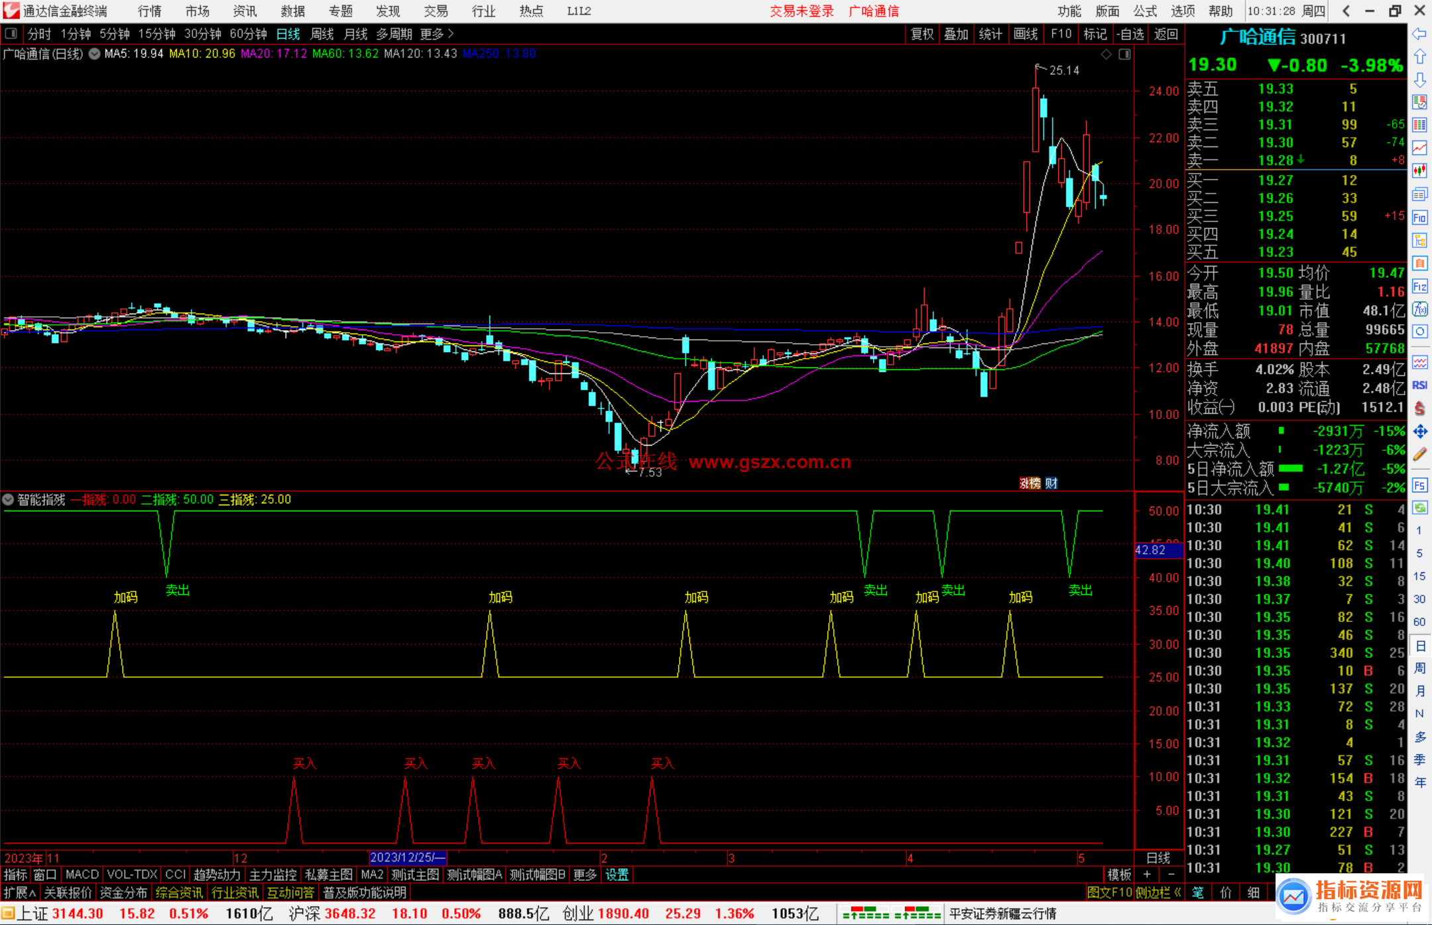Open the colored grid table sidebar icon

click(1419, 125)
